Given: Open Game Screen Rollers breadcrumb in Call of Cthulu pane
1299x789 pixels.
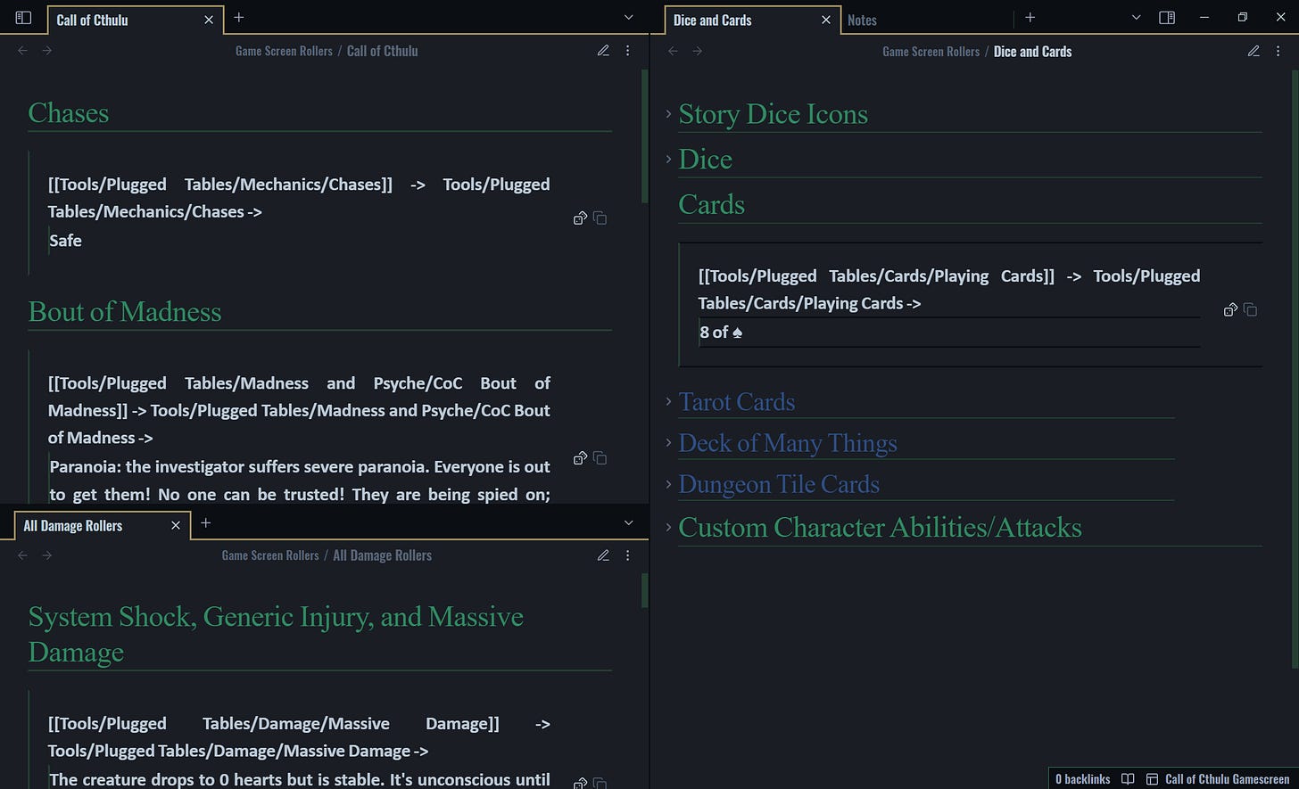Looking at the screenshot, I should point(284,51).
